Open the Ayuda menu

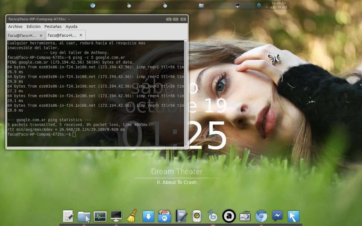71,27
